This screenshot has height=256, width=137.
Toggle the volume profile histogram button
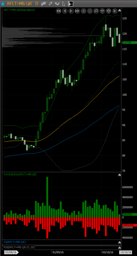(71, 4)
